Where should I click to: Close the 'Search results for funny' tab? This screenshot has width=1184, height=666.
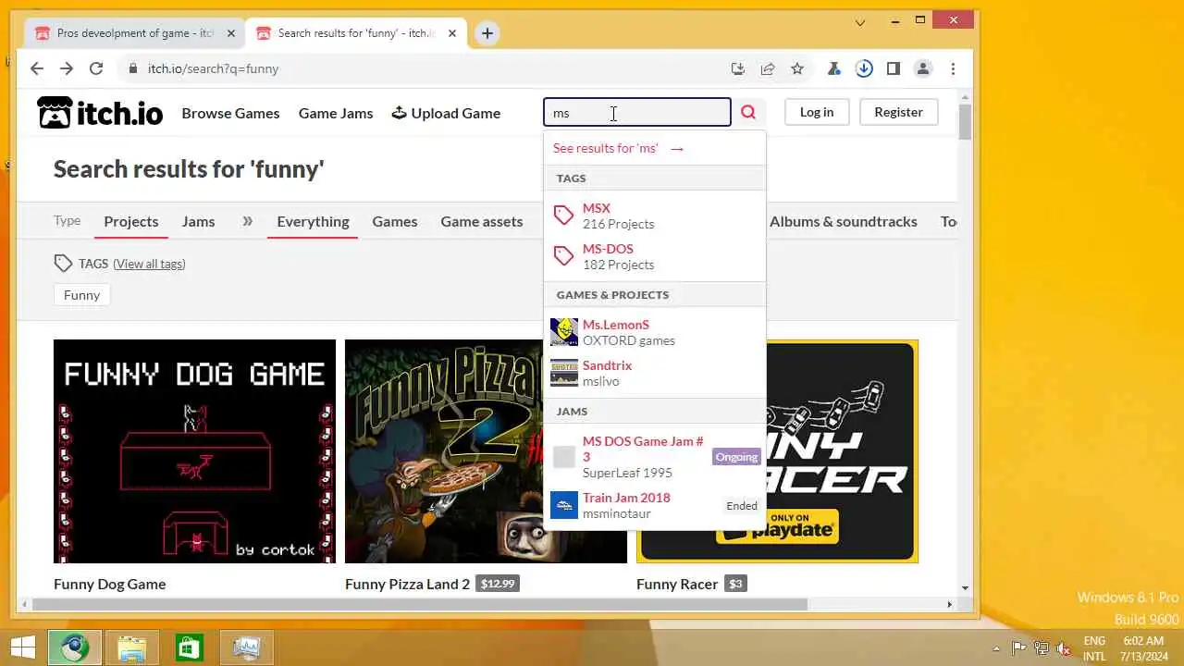click(452, 33)
